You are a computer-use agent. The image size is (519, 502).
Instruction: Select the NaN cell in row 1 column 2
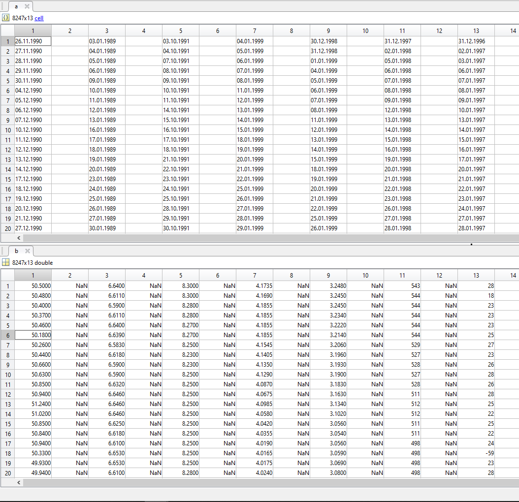tap(70, 285)
